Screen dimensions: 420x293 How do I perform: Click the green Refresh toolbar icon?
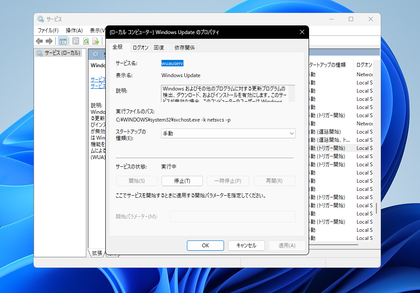[x=86, y=41]
